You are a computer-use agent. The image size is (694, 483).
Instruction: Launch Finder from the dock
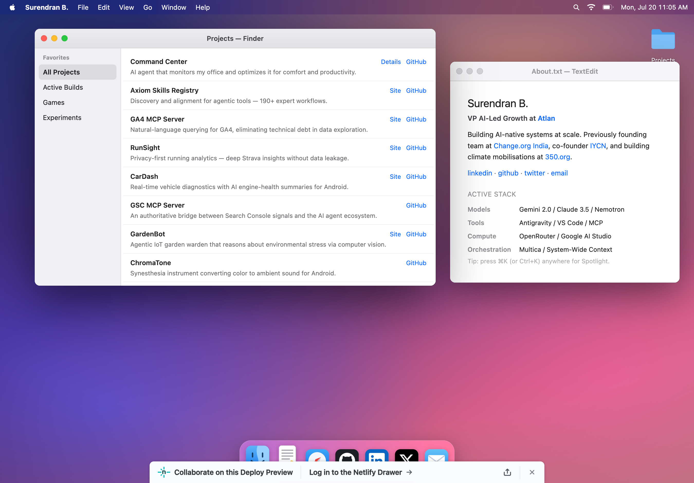pos(258,454)
